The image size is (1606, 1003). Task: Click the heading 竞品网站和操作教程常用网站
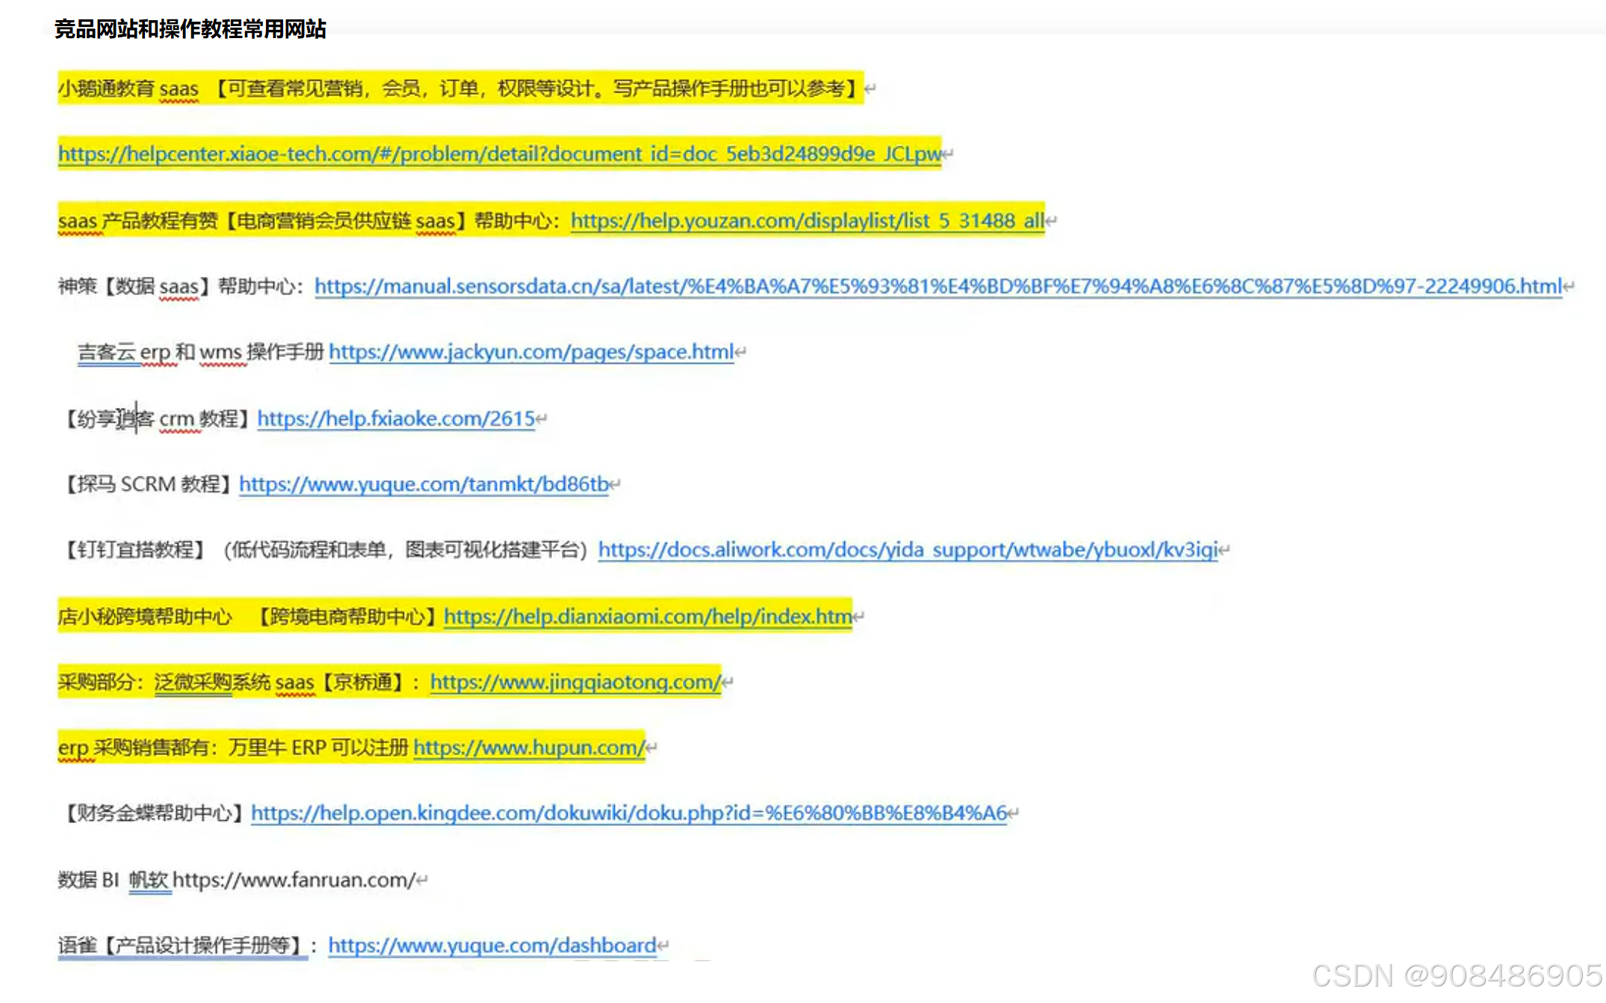pos(190,29)
